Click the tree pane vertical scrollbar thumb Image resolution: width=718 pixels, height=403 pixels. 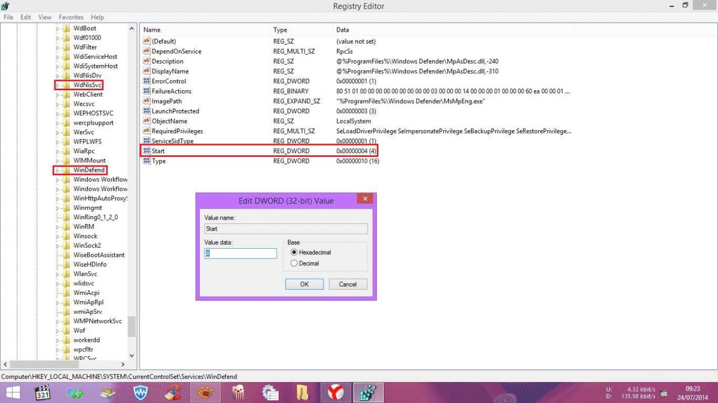132,327
